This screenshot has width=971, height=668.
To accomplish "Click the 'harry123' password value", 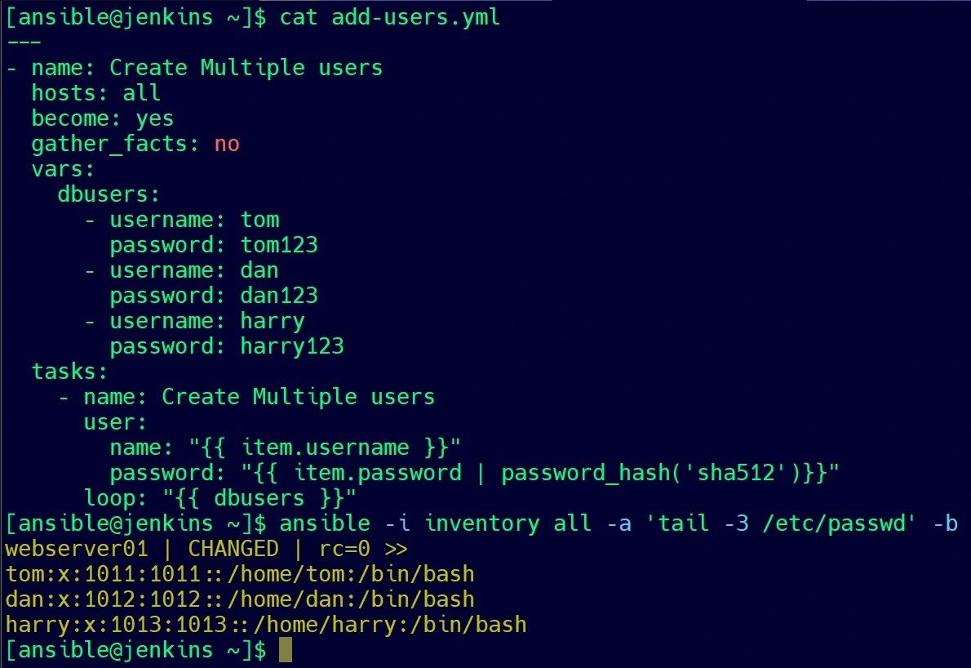I will pyautogui.click(x=292, y=346).
